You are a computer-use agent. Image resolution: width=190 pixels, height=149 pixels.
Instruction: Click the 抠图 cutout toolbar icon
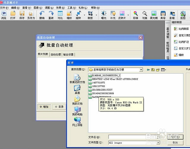(183, 15)
